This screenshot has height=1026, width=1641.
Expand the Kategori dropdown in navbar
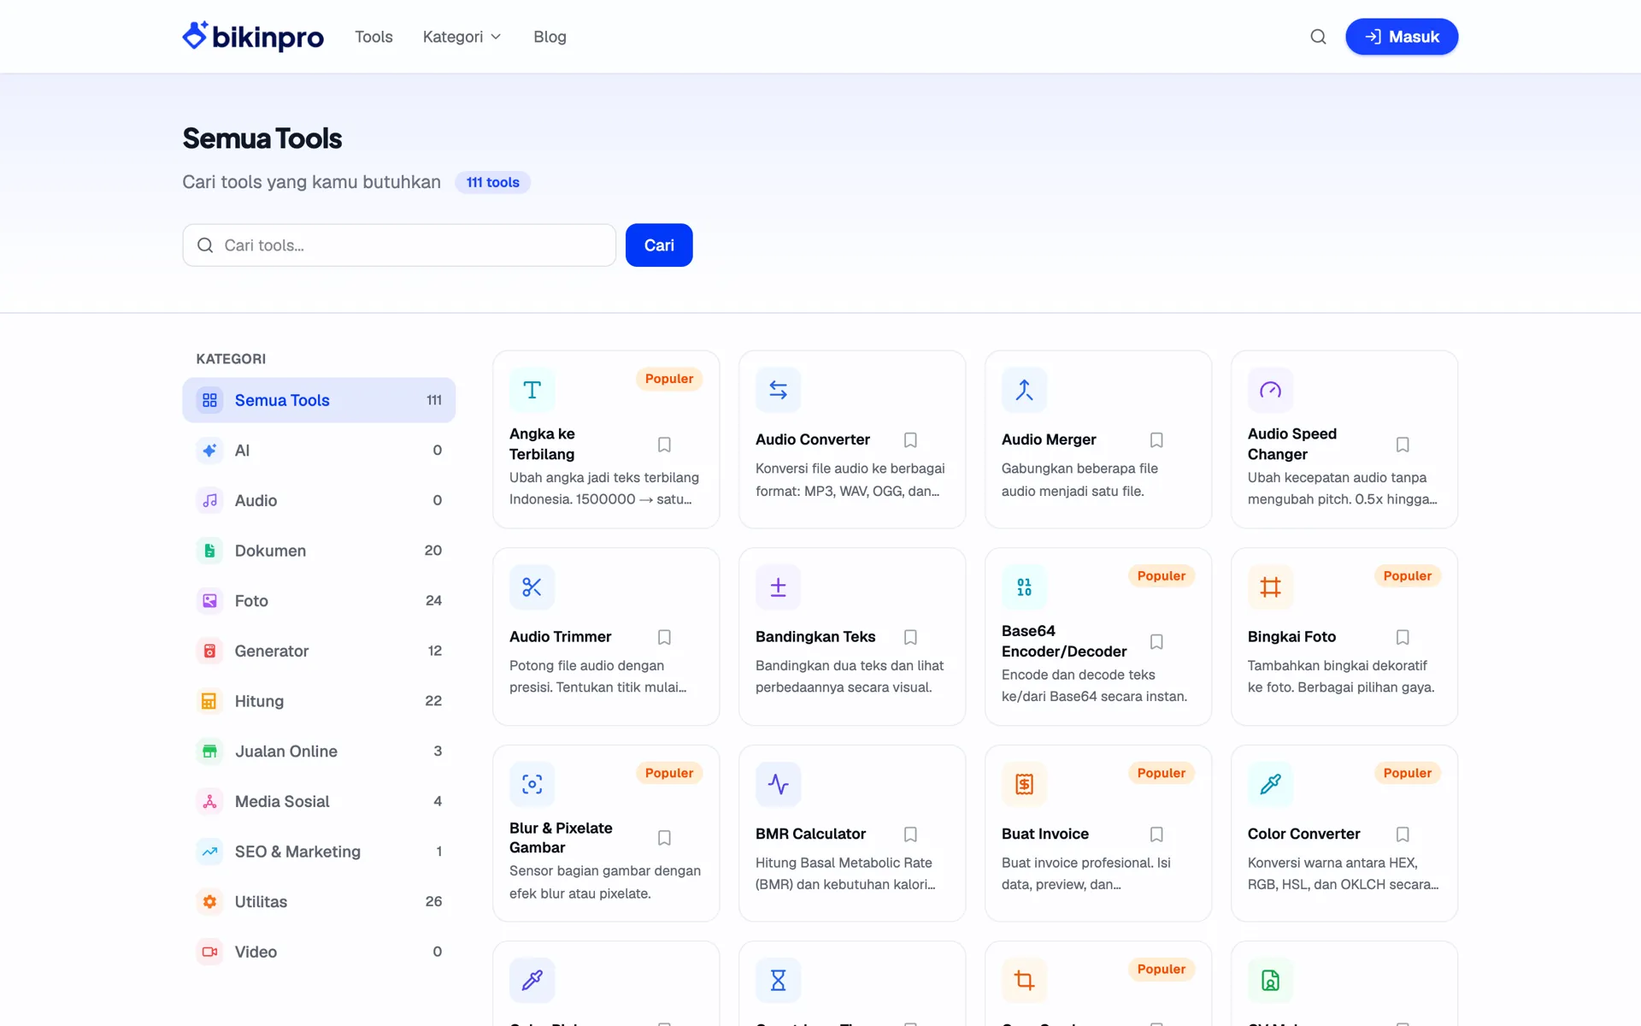click(462, 37)
